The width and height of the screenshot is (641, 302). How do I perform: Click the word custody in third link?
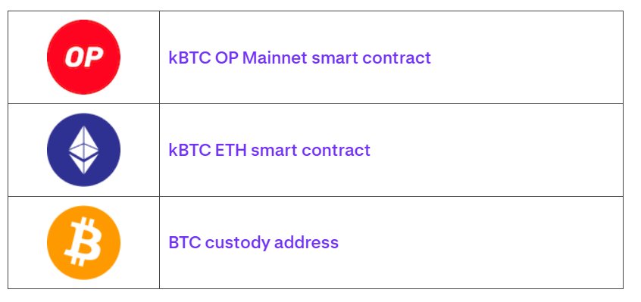click(237, 243)
